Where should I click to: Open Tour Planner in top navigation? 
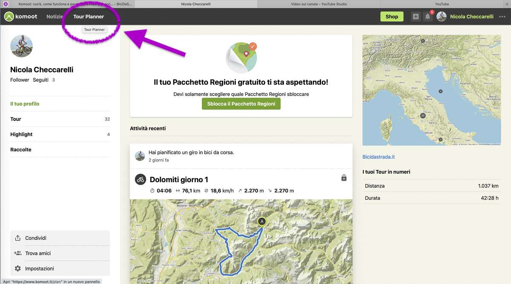tap(89, 17)
